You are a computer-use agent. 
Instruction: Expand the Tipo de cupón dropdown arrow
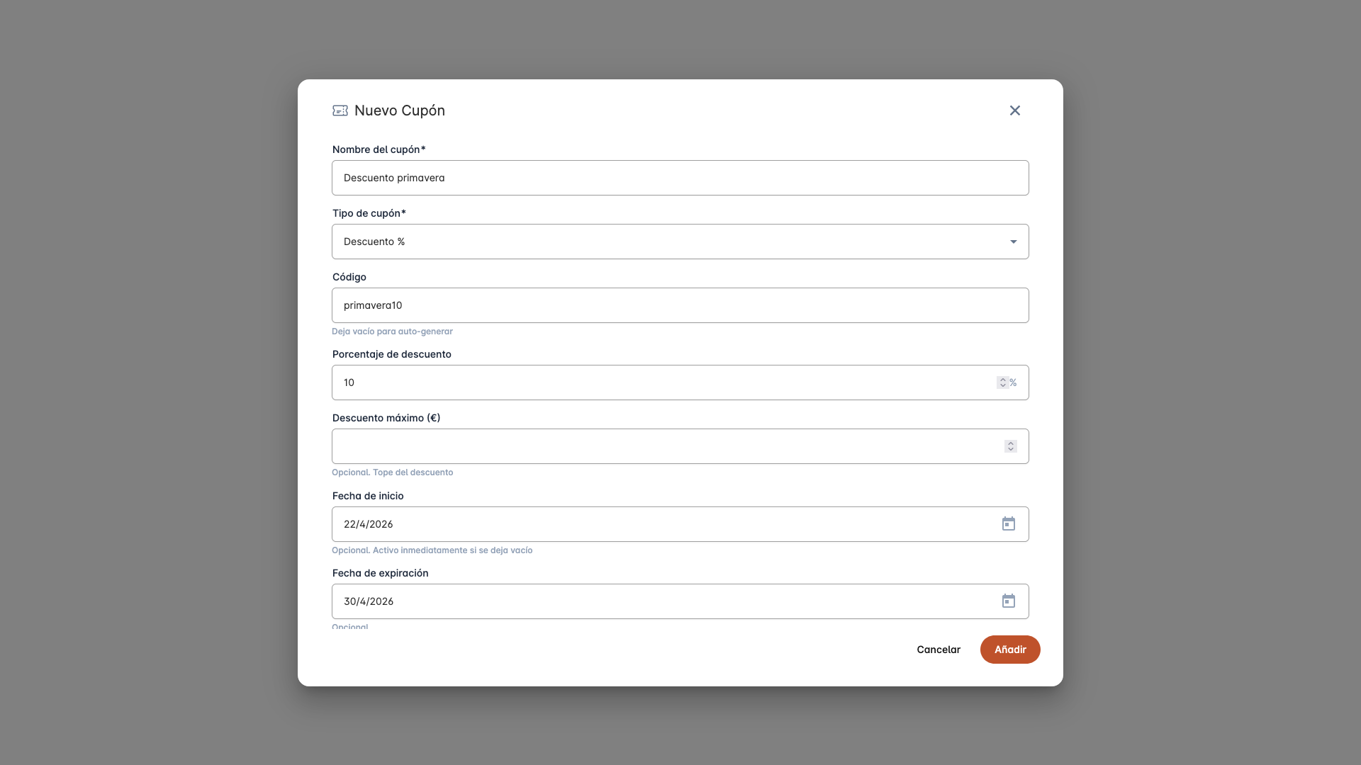[1014, 242]
